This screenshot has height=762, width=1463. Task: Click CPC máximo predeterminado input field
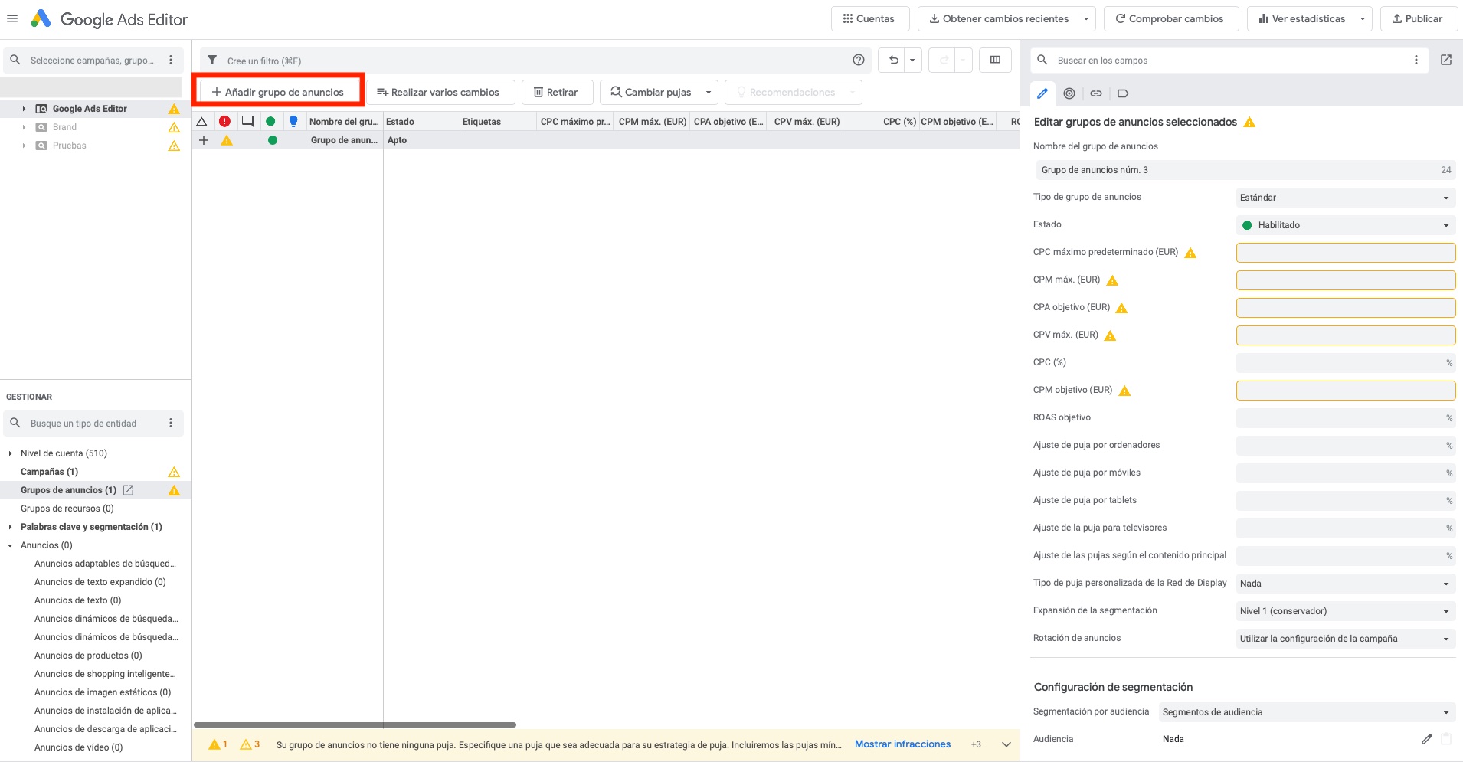tap(1345, 253)
